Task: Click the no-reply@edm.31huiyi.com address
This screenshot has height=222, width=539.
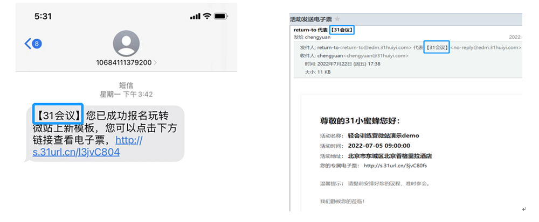Action: (486, 48)
